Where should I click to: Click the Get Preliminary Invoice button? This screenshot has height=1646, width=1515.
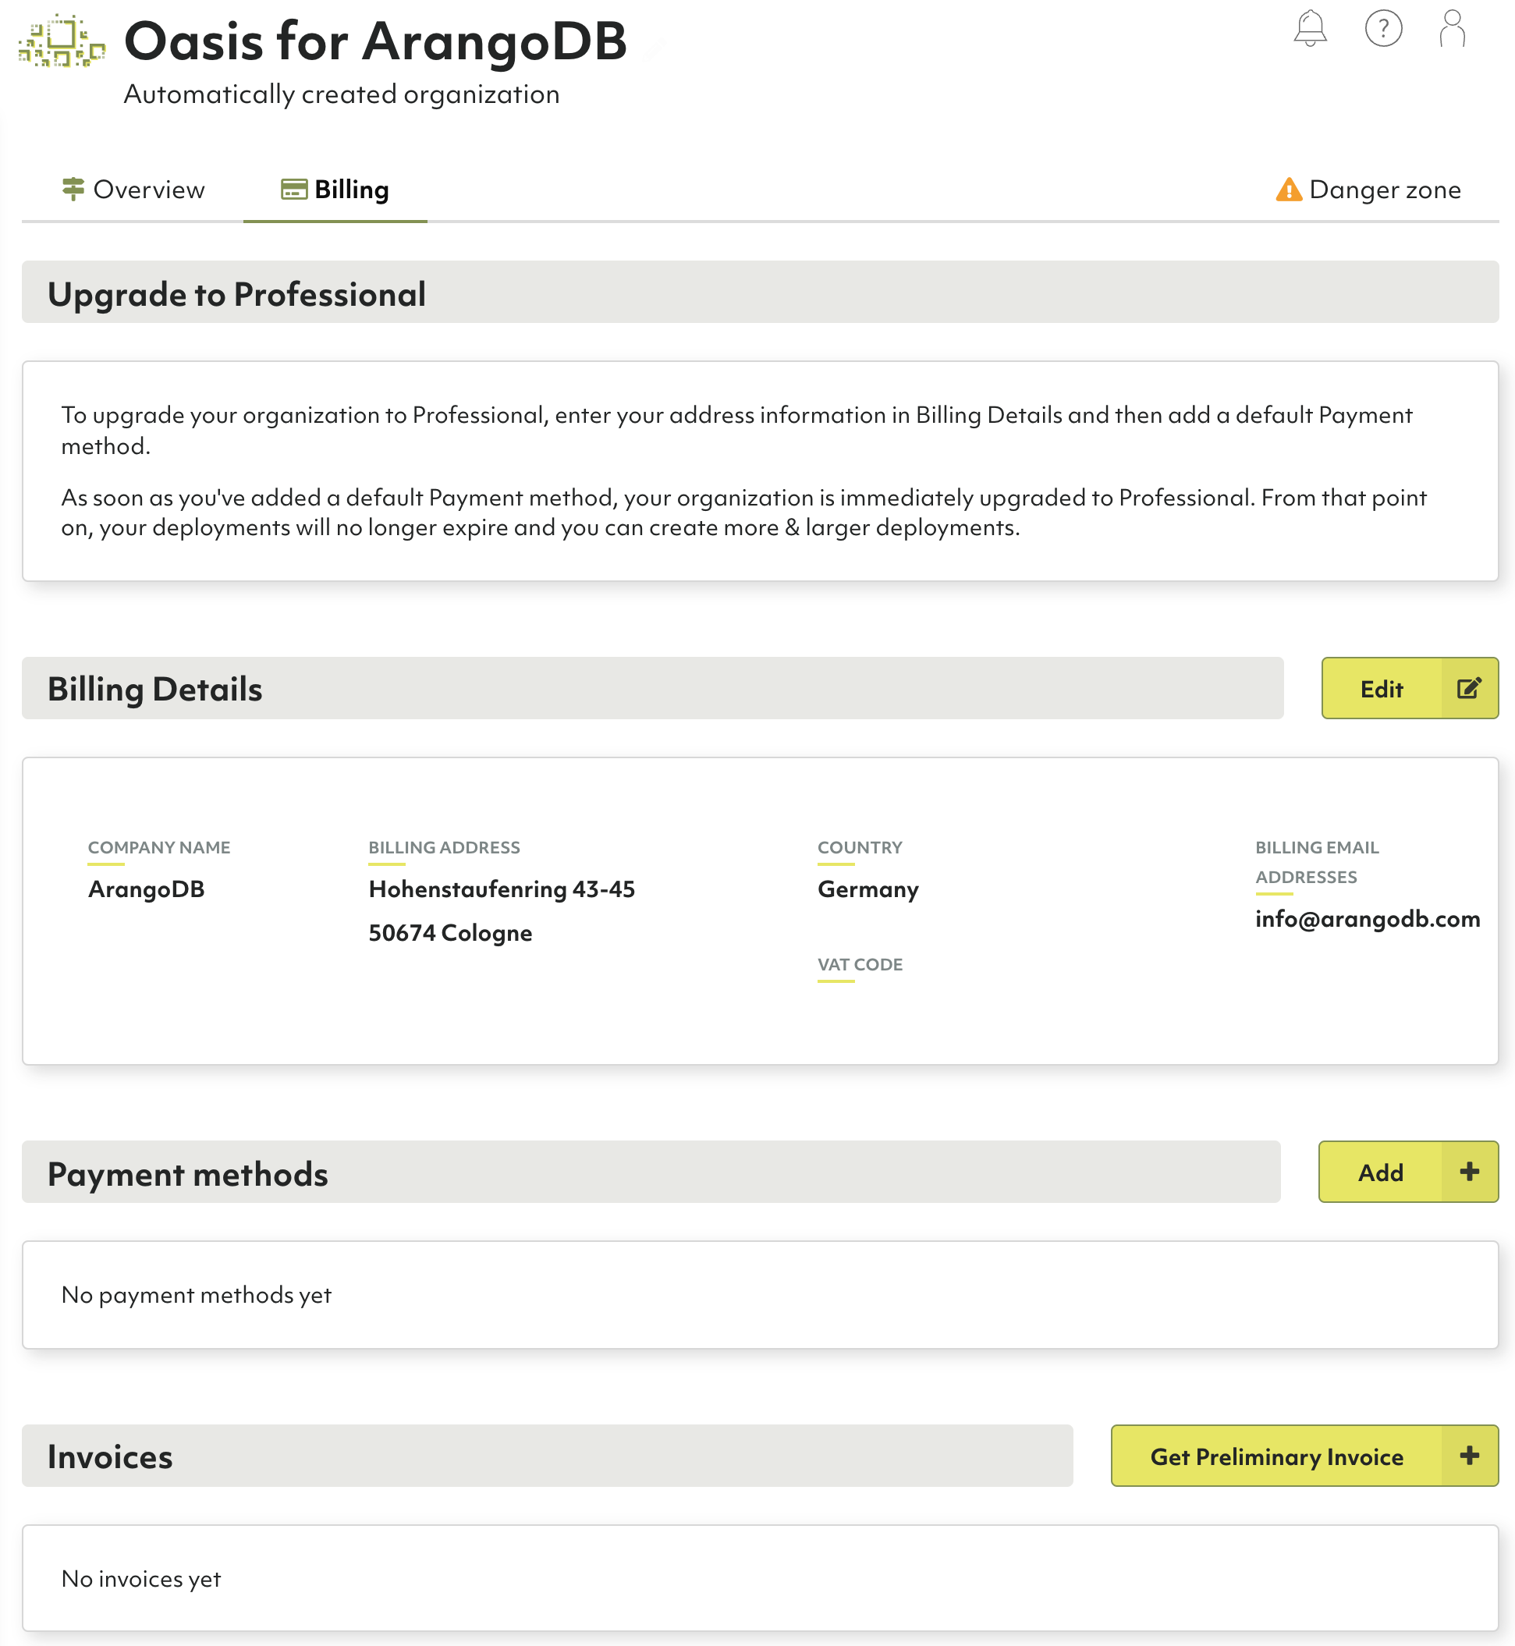coord(1276,1456)
